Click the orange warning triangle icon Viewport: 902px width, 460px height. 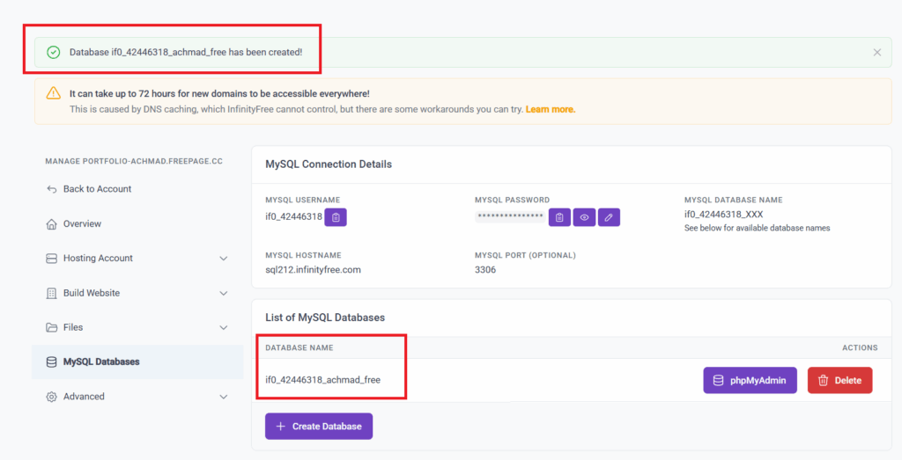click(54, 93)
